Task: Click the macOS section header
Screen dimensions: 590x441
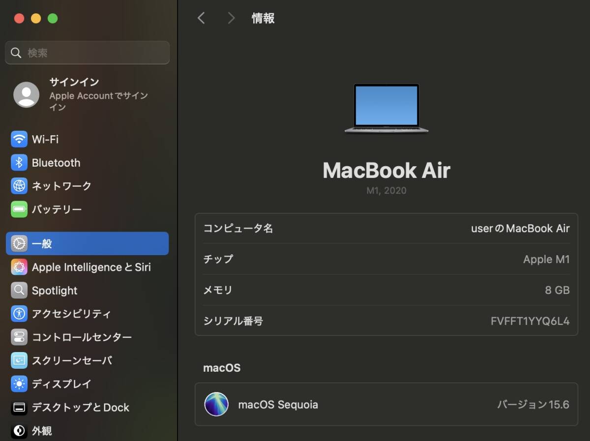Action: [x=222, y=368]
